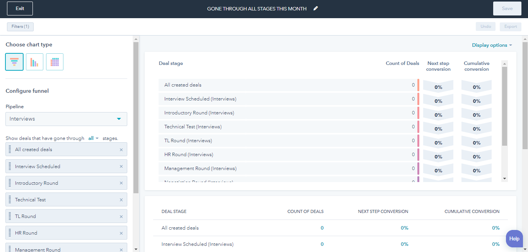Open the all stages dropdown
This screenshot has width=528, height=252.
[93, 138]
